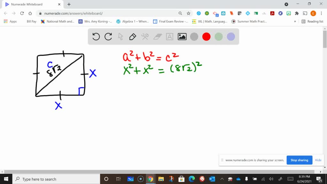Select the Text tool
Image resolution: width=327 pixels, height=184 pixels.
point(169,36)
